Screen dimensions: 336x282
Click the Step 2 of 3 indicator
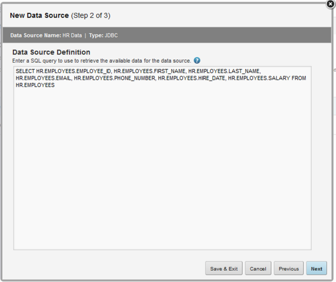(90, 15)
